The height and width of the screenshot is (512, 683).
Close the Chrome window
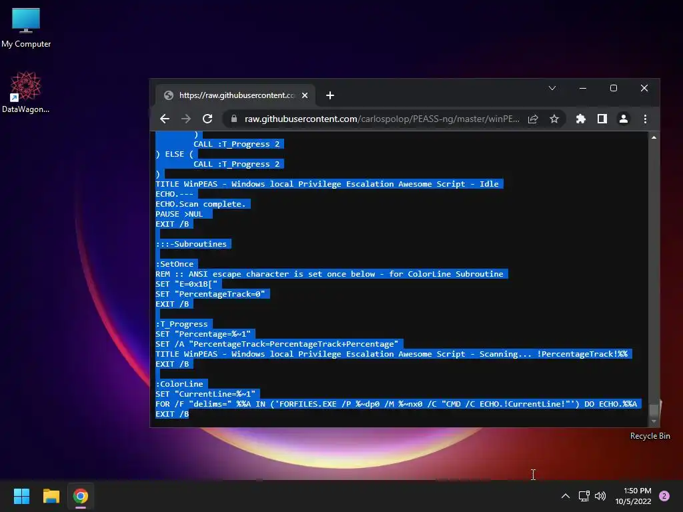point(644,89)
